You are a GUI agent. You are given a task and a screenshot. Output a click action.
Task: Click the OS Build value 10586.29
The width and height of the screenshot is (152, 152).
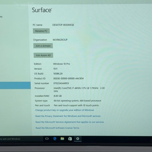click(58, 73)
